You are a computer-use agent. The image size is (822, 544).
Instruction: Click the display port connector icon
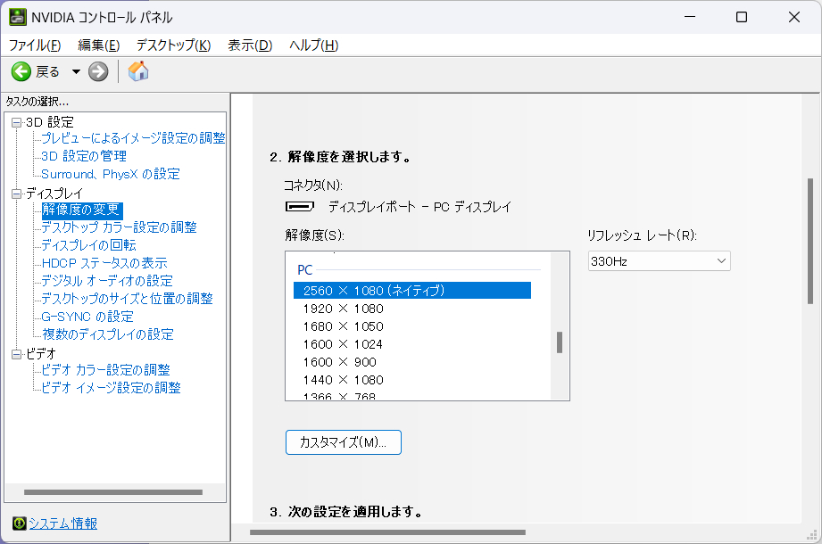pos(302,205)
